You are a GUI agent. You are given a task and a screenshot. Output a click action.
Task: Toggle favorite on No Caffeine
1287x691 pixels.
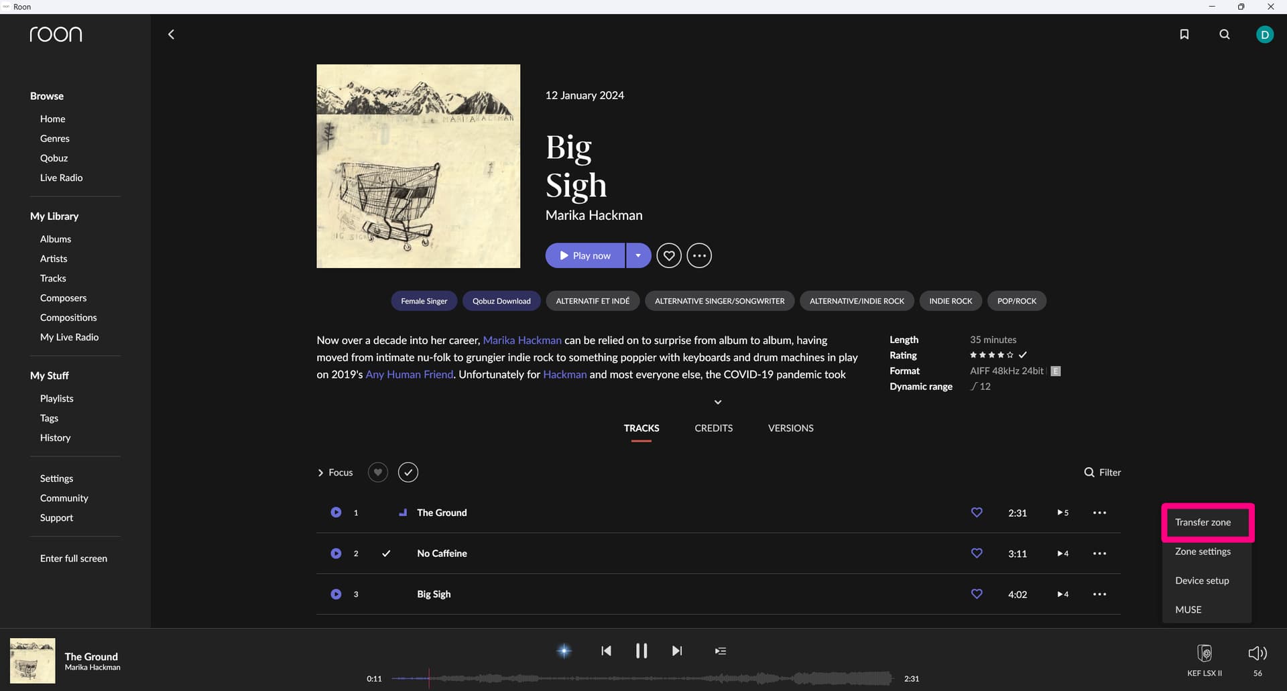click(x=977, y=553)
